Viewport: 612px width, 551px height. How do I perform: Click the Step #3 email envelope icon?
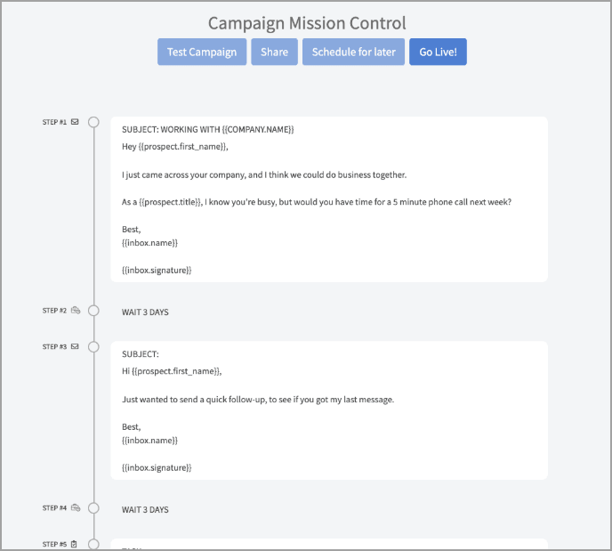[75, 346]
